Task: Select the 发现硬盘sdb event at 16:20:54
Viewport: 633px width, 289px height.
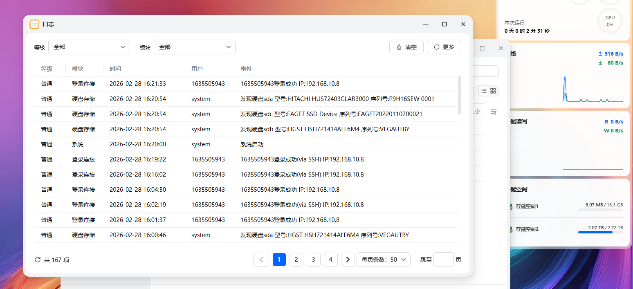Action: (x=246, y=129)
